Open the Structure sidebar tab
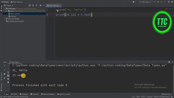Screen dimensions: 174x98 1,76
